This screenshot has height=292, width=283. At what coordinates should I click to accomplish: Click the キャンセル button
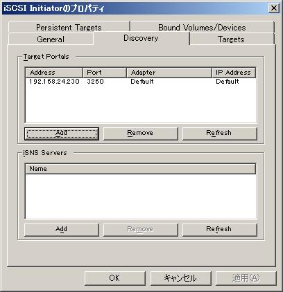pos(181,278)
